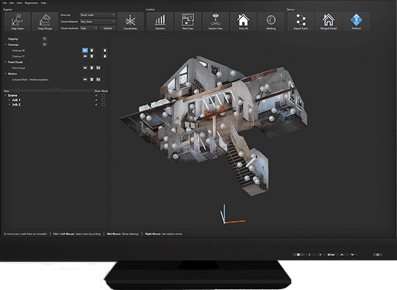Enable the Move checkbox for Scene
The width and height of the screenshot is (397, 290).
(103, 96)
